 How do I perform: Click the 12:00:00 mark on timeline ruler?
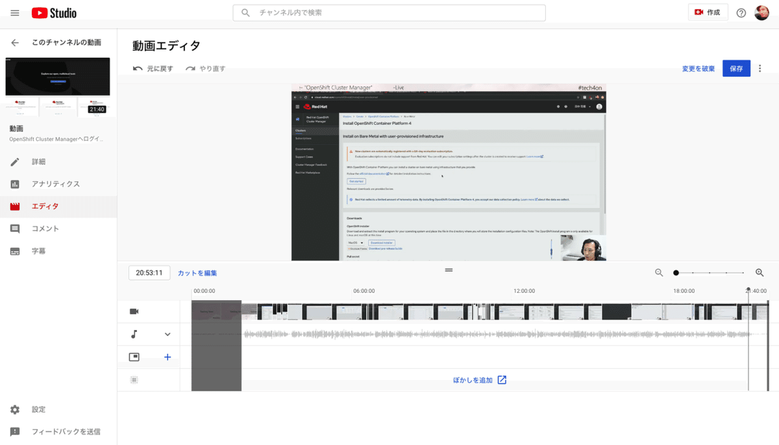524,291
